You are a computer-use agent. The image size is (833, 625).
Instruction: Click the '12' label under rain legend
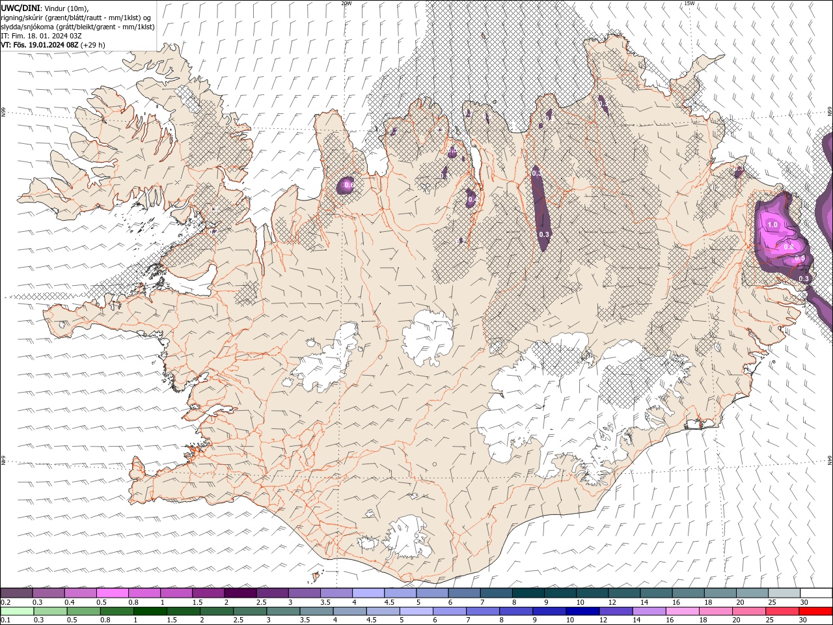click(603, 620)
